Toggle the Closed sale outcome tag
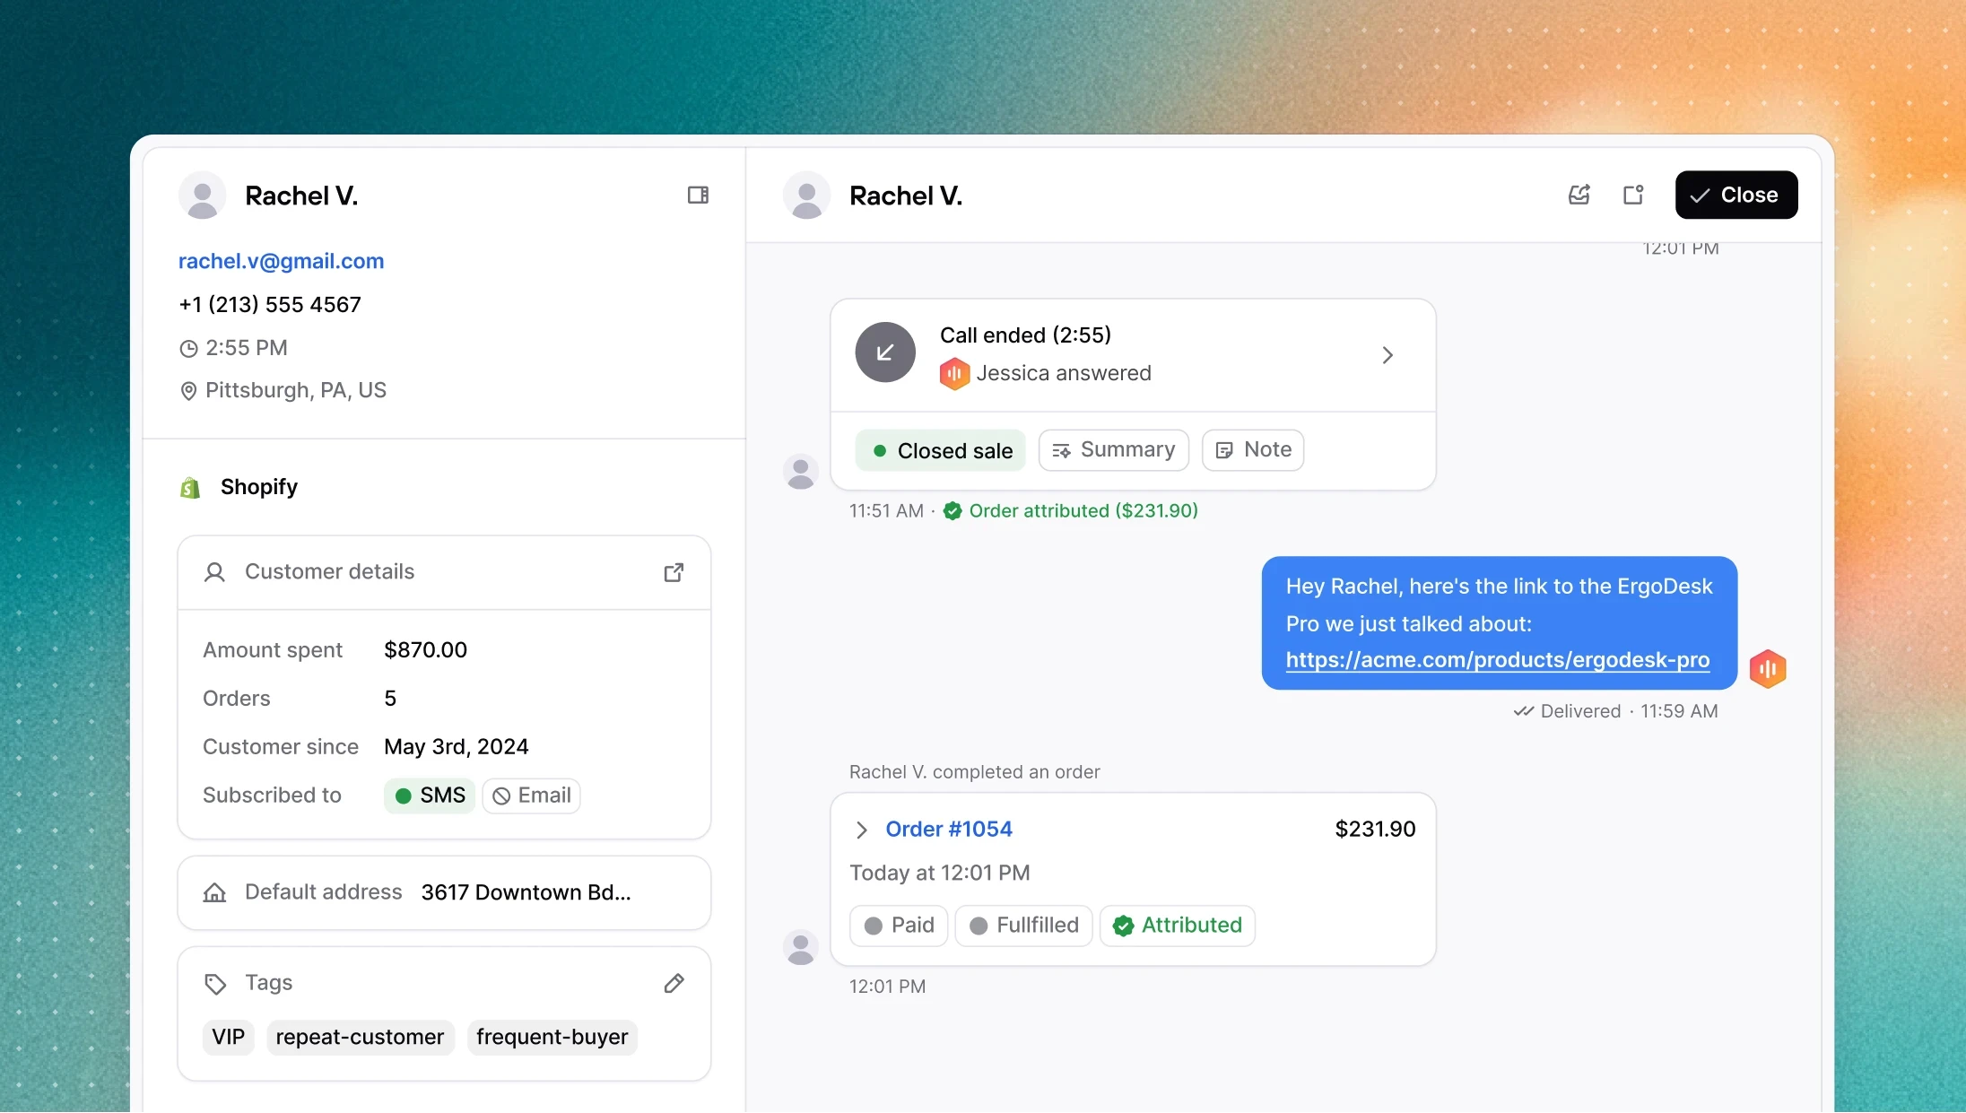This screenshot has width=1966, height=1113. click(x=942, y=450)
